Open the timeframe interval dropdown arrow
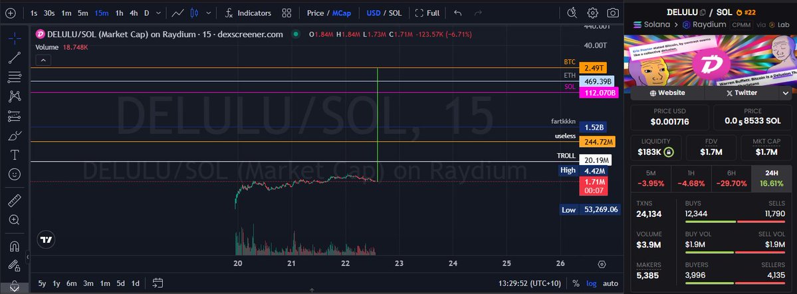The image size is (797, 294). point(159,13)
